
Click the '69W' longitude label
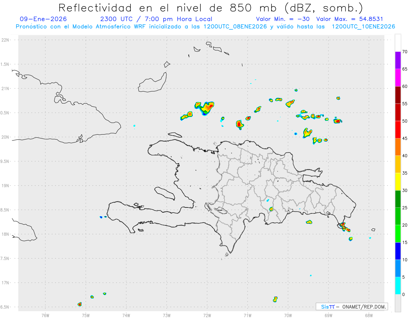coord(328,315)
